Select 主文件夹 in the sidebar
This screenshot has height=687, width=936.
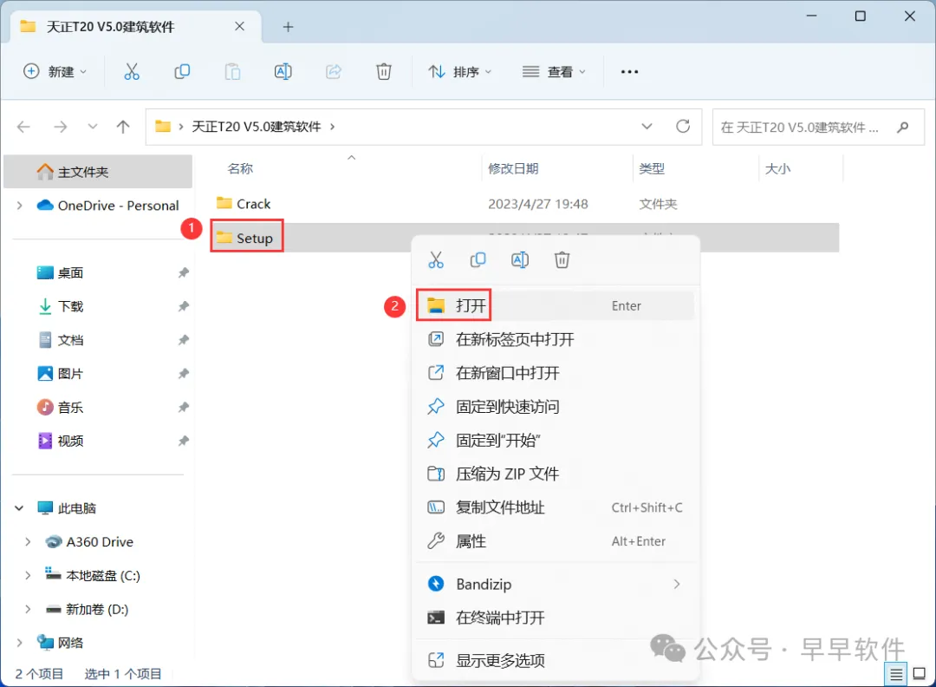click(x=98, y=172)
